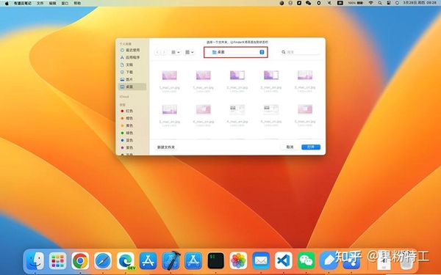Select 应用程序 in the sidebar
Screen dimensions: 441x275
click(132, 57)
